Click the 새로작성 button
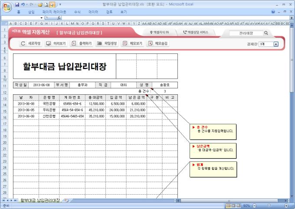The height and width of the screenshot is (209, 295). (31, 43)
